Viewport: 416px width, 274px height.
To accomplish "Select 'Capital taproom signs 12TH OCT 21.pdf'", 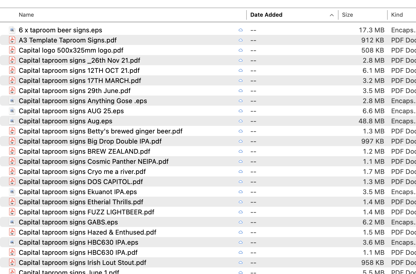I will (x=79, y=71).
